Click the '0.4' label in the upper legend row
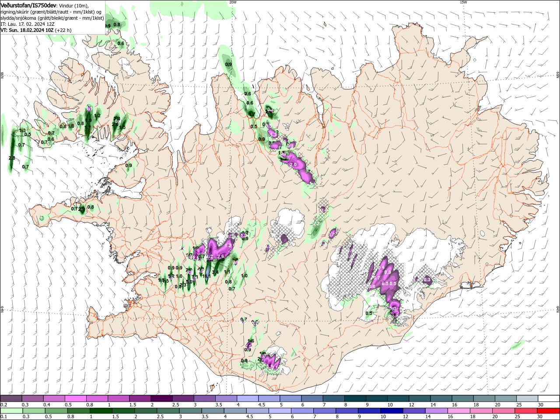This screenshot has width=560, height=420. (47, 405)
